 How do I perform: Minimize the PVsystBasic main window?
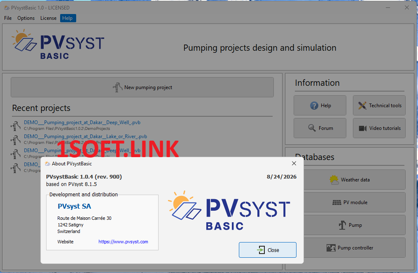pyautogui.click(x=388, y=7)
